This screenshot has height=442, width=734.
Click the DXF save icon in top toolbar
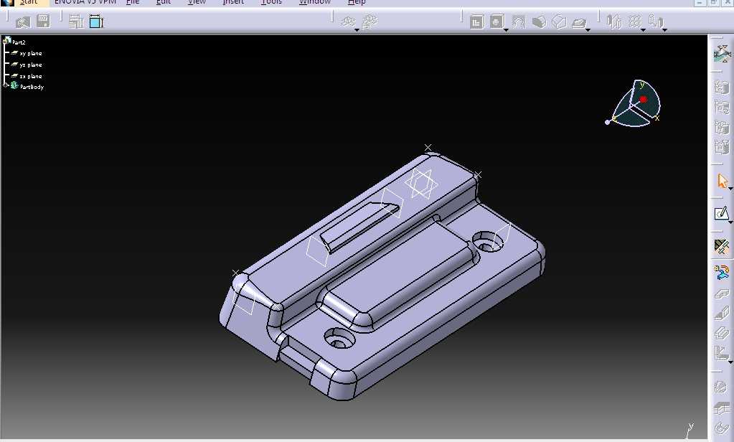(43, 21)
